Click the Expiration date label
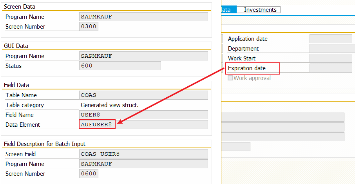 247,68
